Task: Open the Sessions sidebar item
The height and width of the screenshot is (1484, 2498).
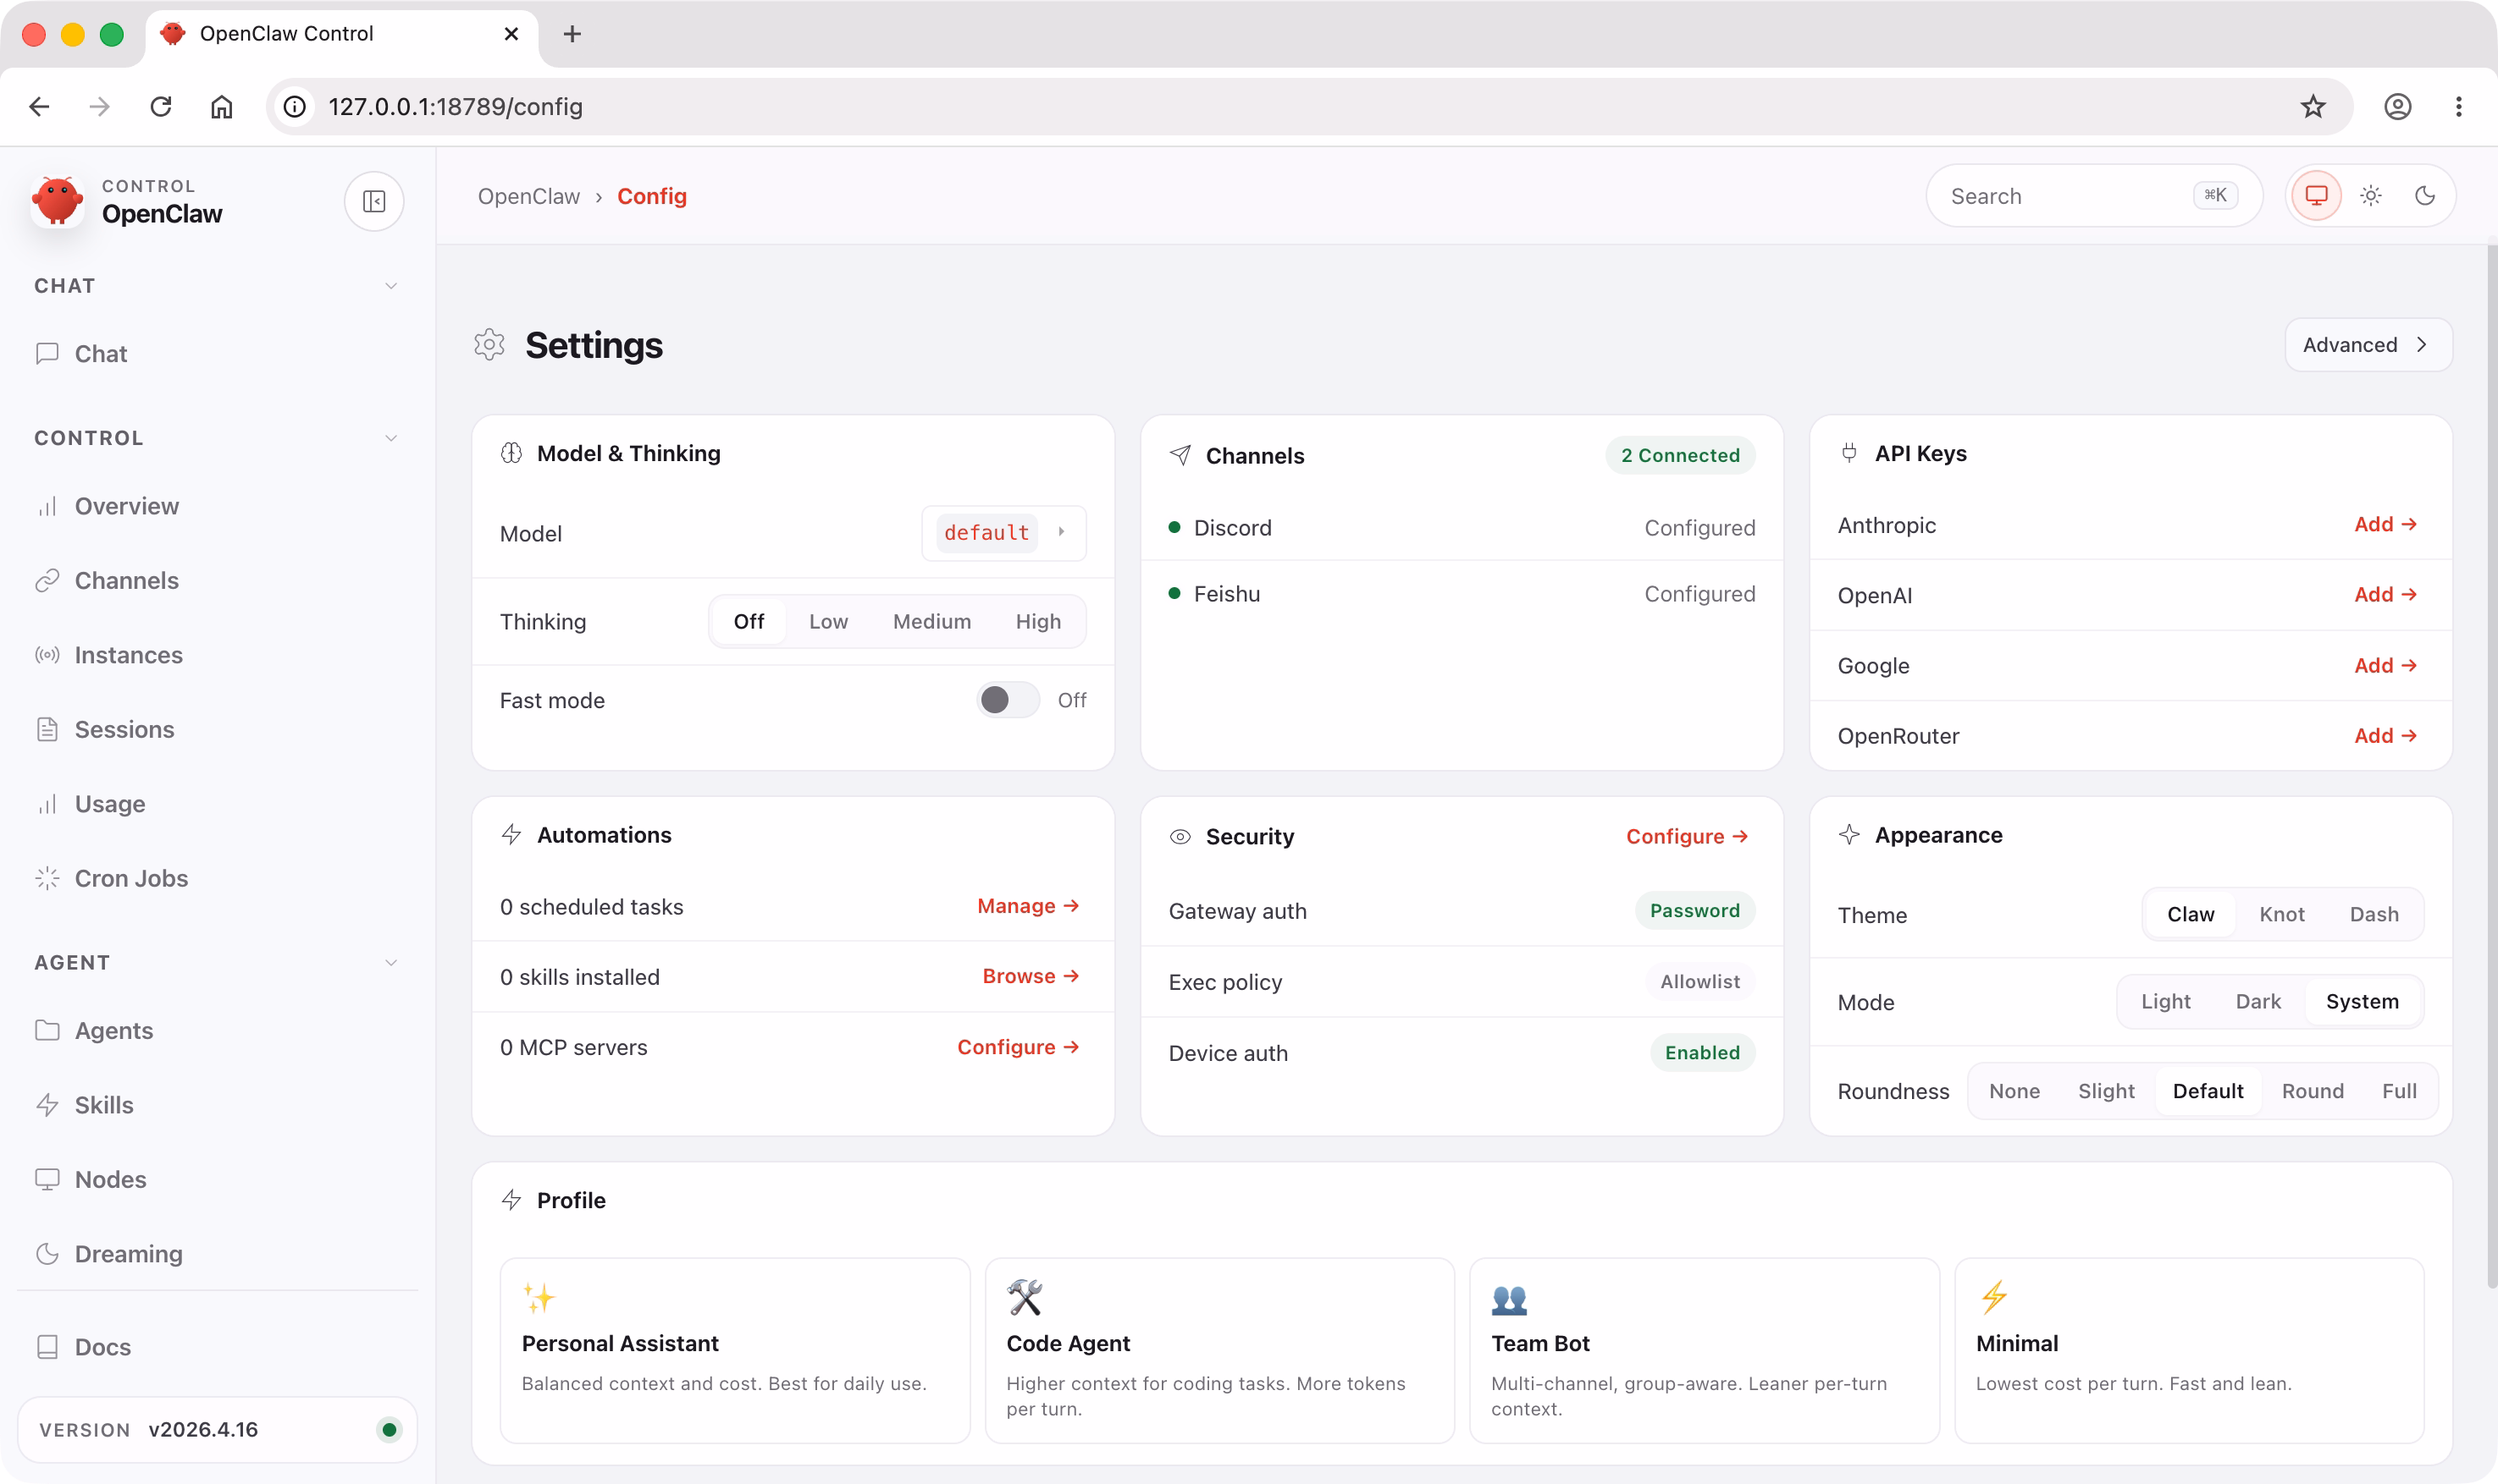Action: click(124, 730)
